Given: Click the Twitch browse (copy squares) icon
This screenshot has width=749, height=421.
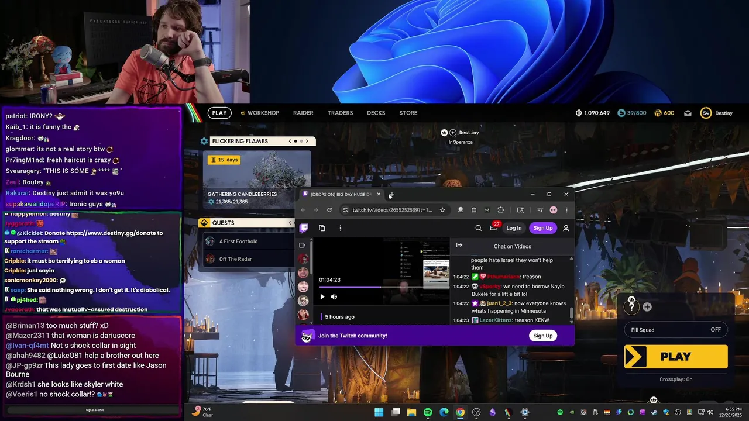Looking at the screenshot, I should click(322, 228).
